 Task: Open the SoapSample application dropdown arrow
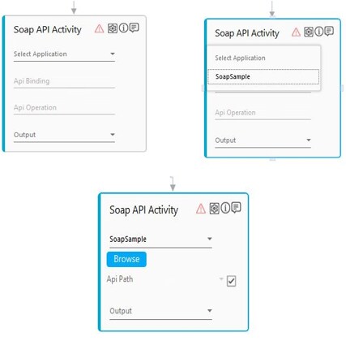(x=209, y=239)
